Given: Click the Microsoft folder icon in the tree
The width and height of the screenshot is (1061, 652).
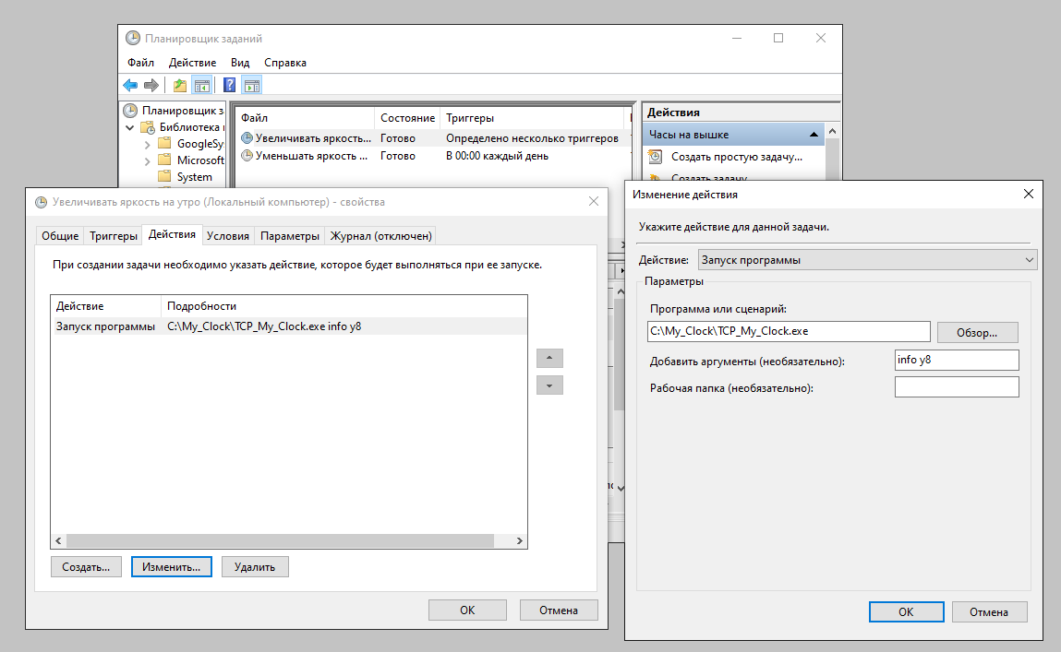Looking at the screenshot, I should pyautogui.click(x=164, y=160).
